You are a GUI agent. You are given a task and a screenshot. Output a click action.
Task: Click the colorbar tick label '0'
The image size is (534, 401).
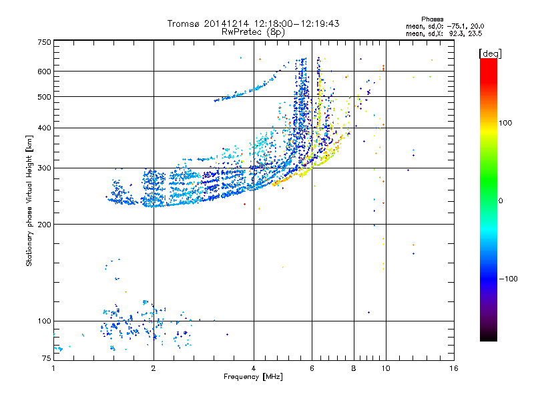pos(501,200)
